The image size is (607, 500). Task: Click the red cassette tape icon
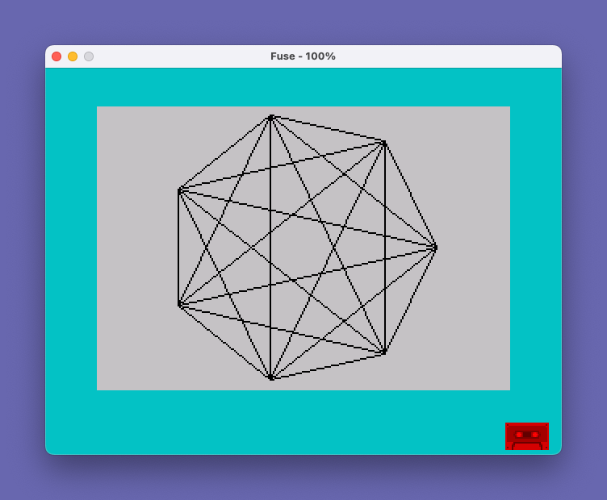pos(527,436)
